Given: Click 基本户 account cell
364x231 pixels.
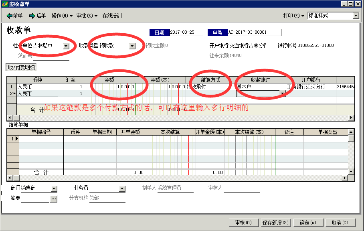Looking at the screenshot, I should coord(261,87).
